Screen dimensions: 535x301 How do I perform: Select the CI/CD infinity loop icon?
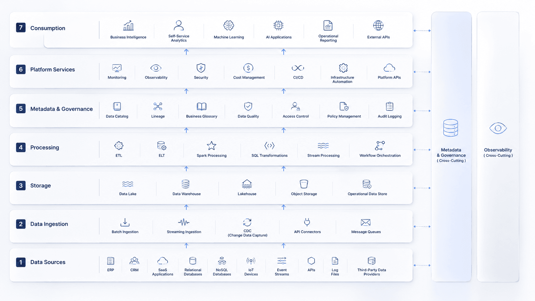[x=298, y=68]
